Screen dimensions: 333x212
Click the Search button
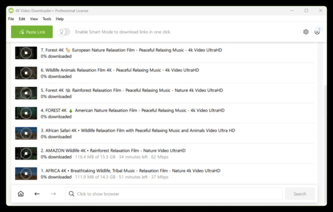click(300, 194)
